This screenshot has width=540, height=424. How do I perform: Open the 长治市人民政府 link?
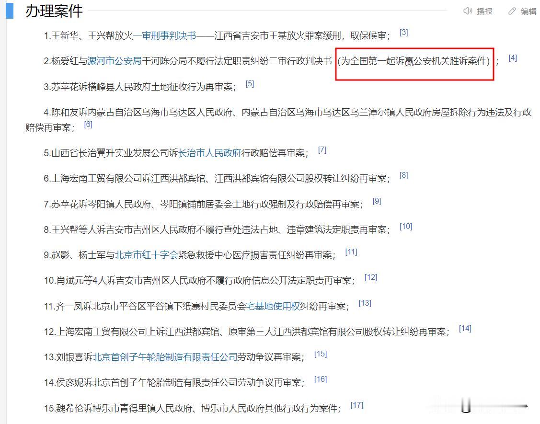(210, 153)
